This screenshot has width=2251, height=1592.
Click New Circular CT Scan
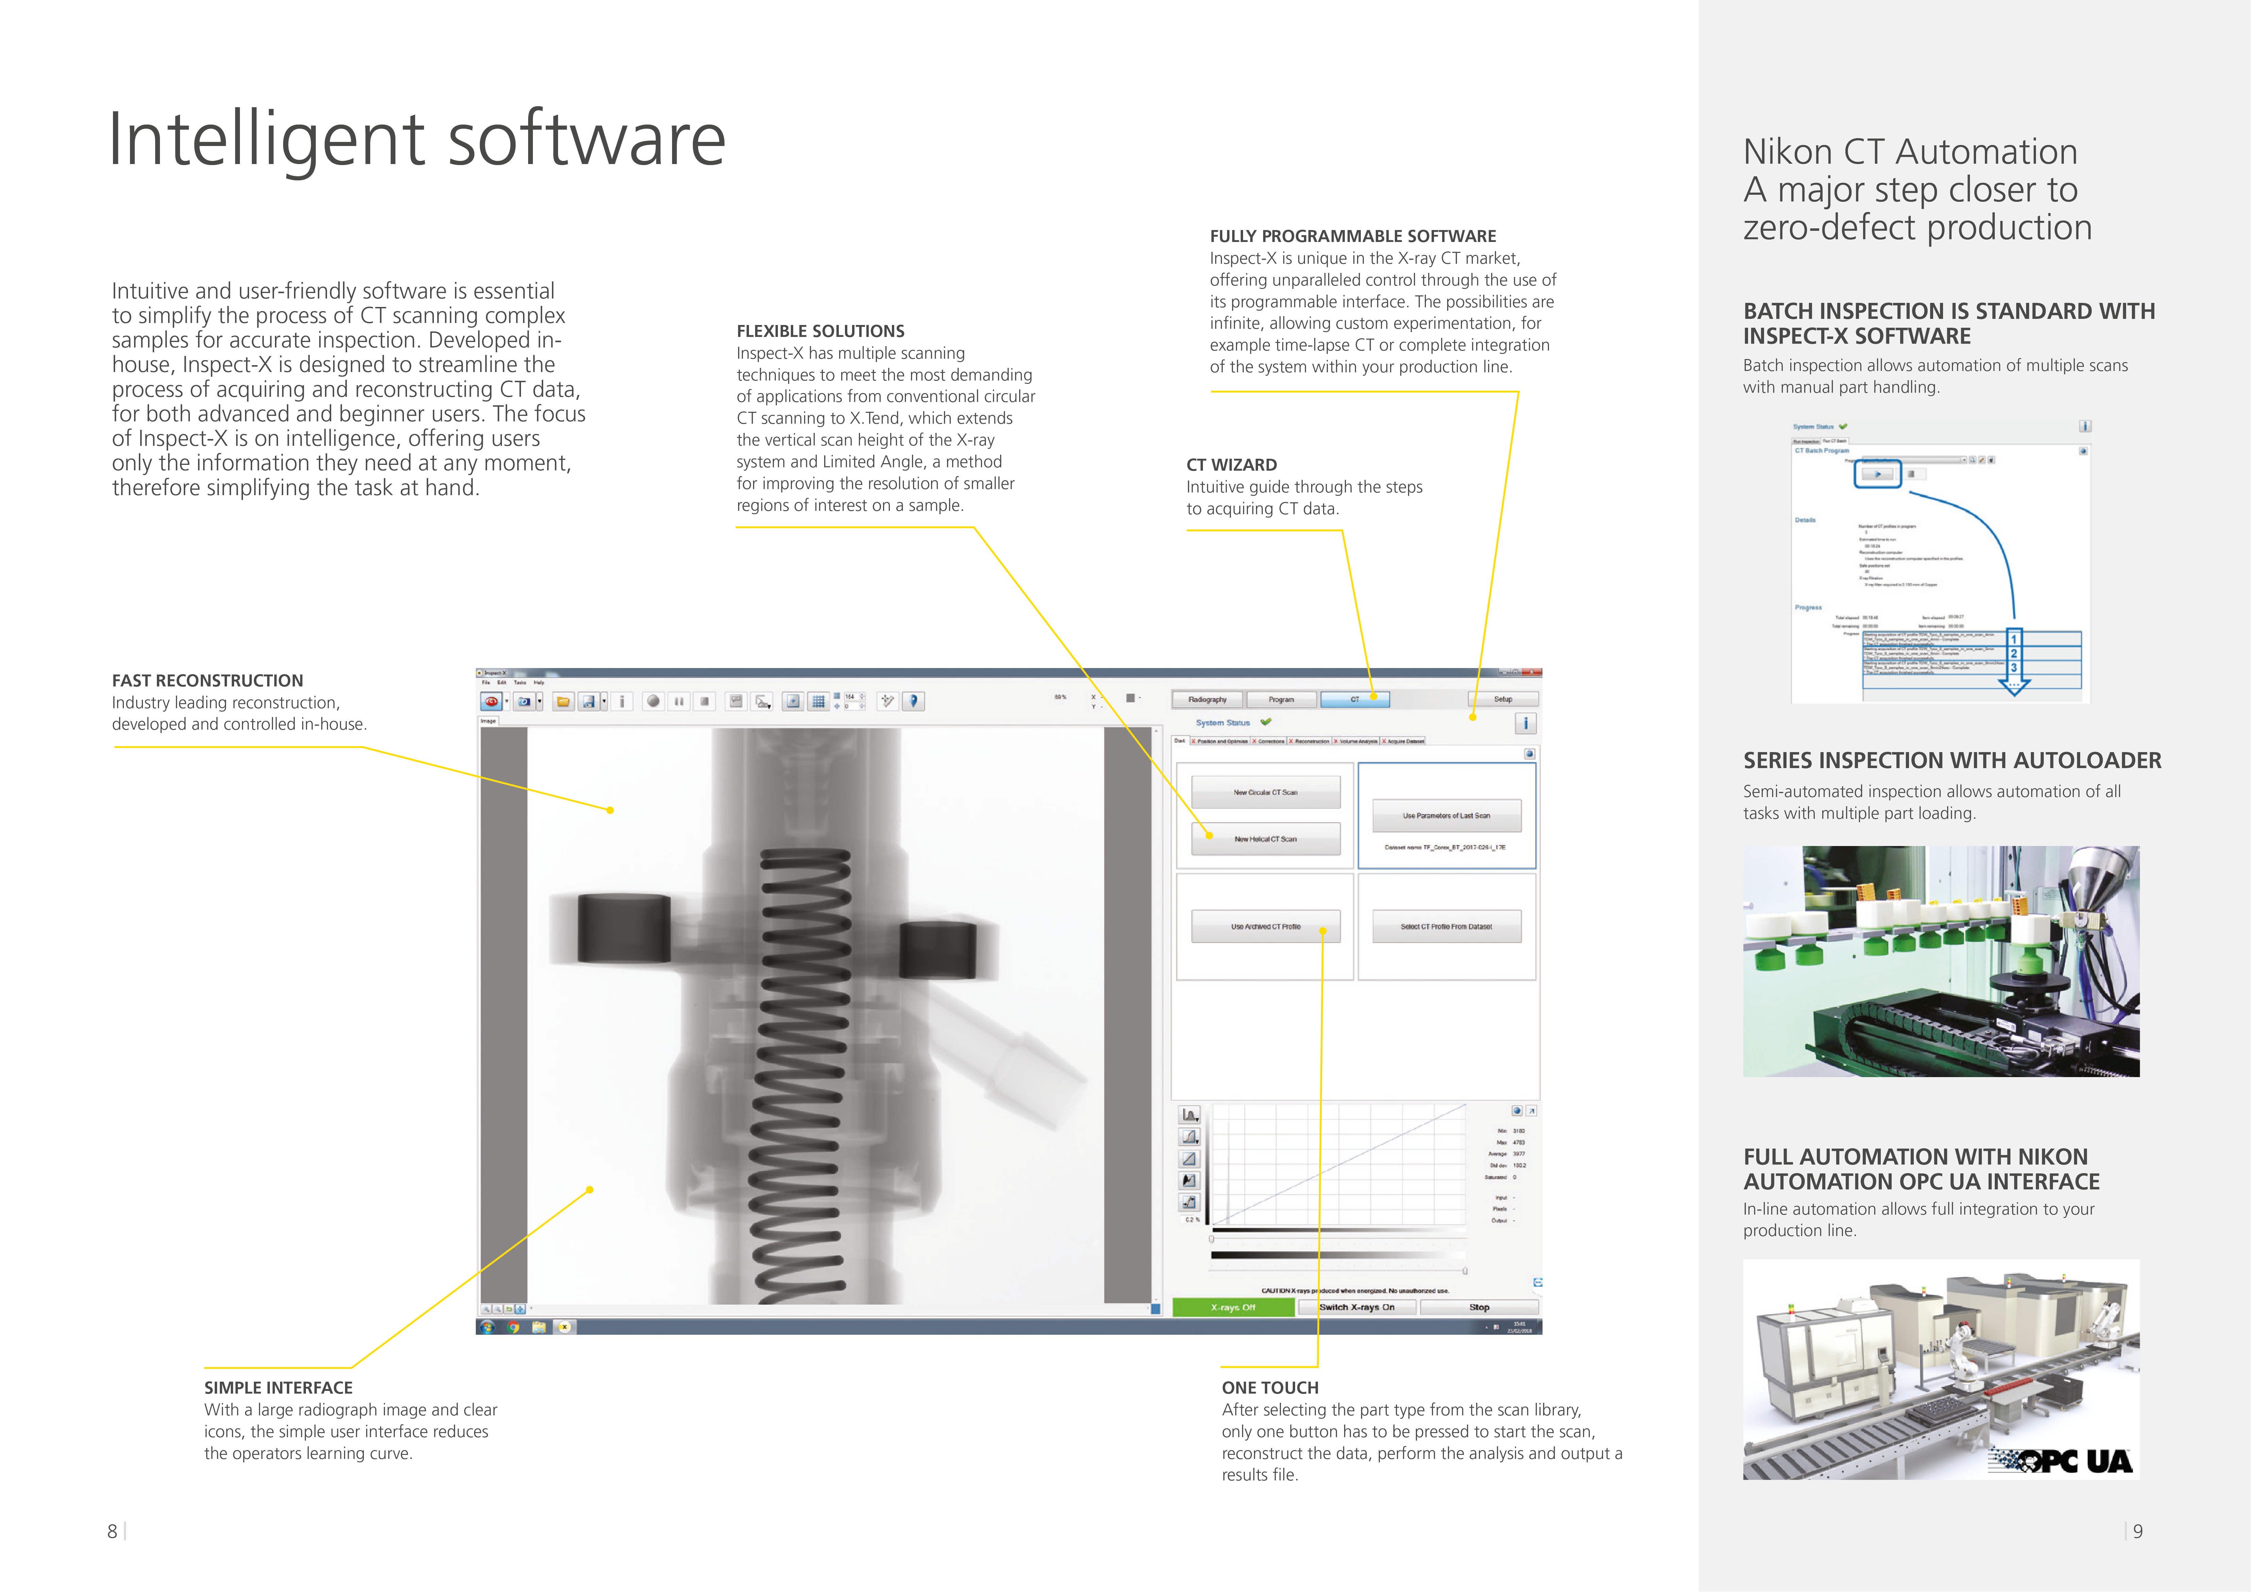tap(1266, 792)
